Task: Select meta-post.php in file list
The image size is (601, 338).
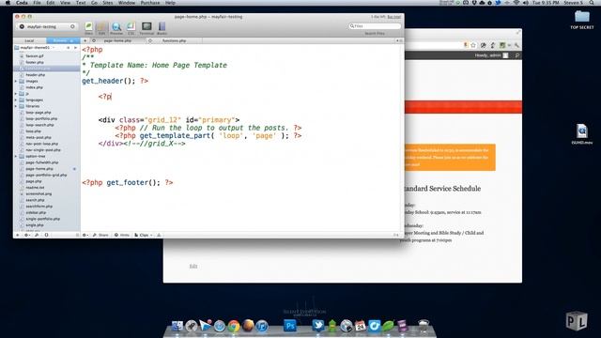Action: coord(39,138)
